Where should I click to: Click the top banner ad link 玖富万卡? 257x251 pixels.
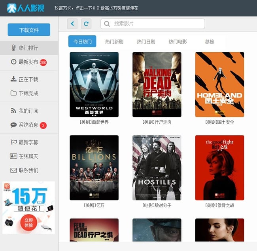[x=96, y=8]
